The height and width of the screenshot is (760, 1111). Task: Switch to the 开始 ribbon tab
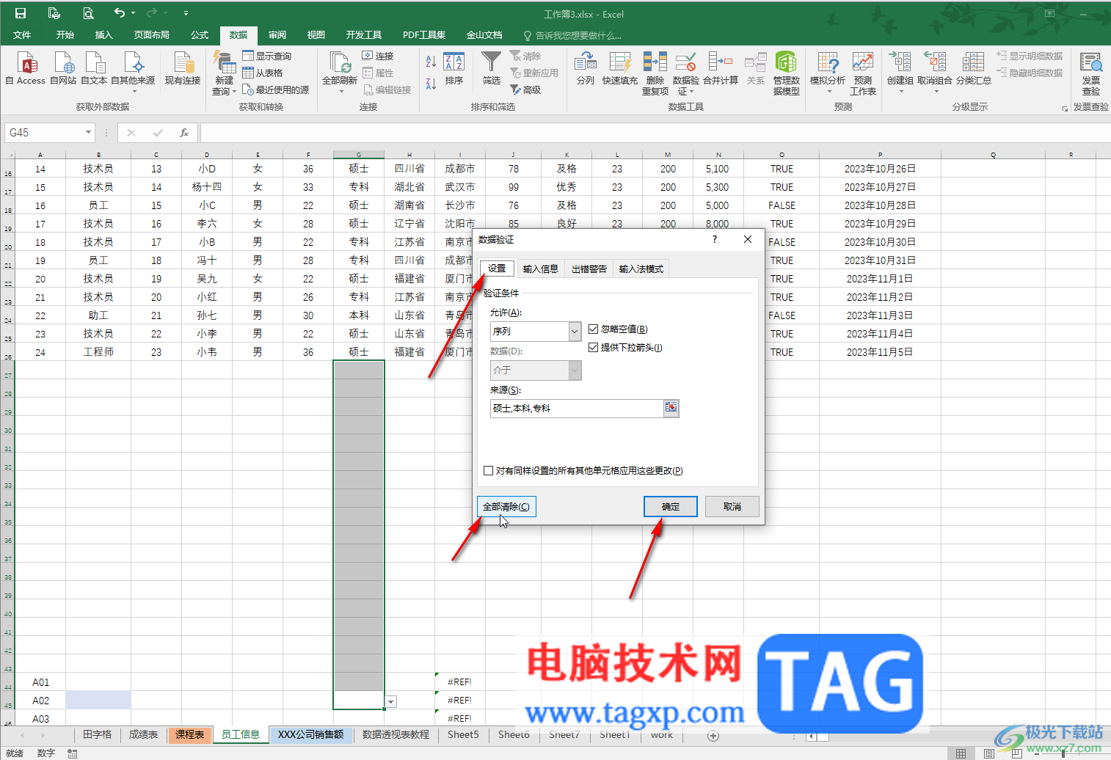point(65,35)
